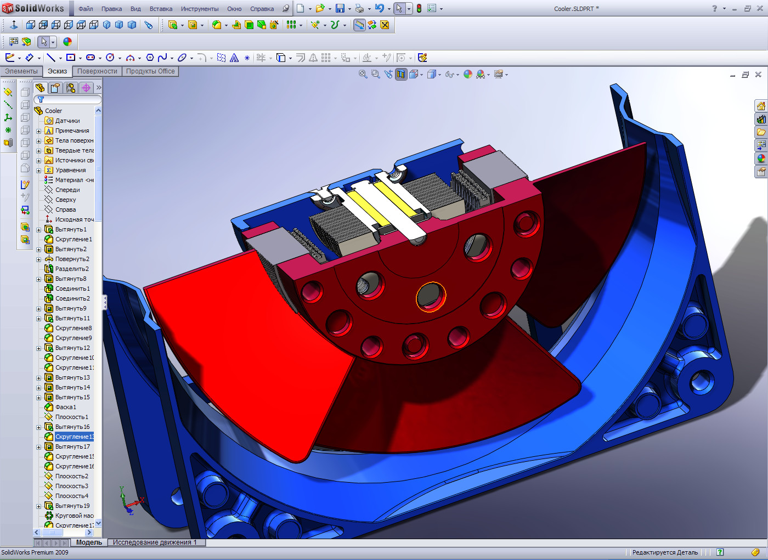Open Design Library icon in task pane
Image resolution: width=768 pixels, height=560 pixels.
click(x=761, y=119)
